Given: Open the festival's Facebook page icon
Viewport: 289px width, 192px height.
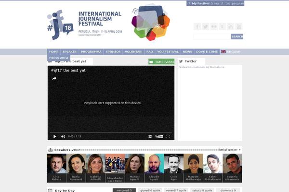Looking at the screenshot, I should [x=197, y=27].
